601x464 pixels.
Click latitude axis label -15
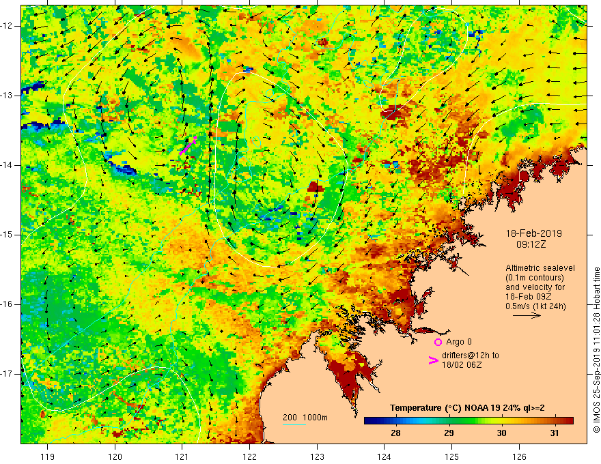[7, 235]
